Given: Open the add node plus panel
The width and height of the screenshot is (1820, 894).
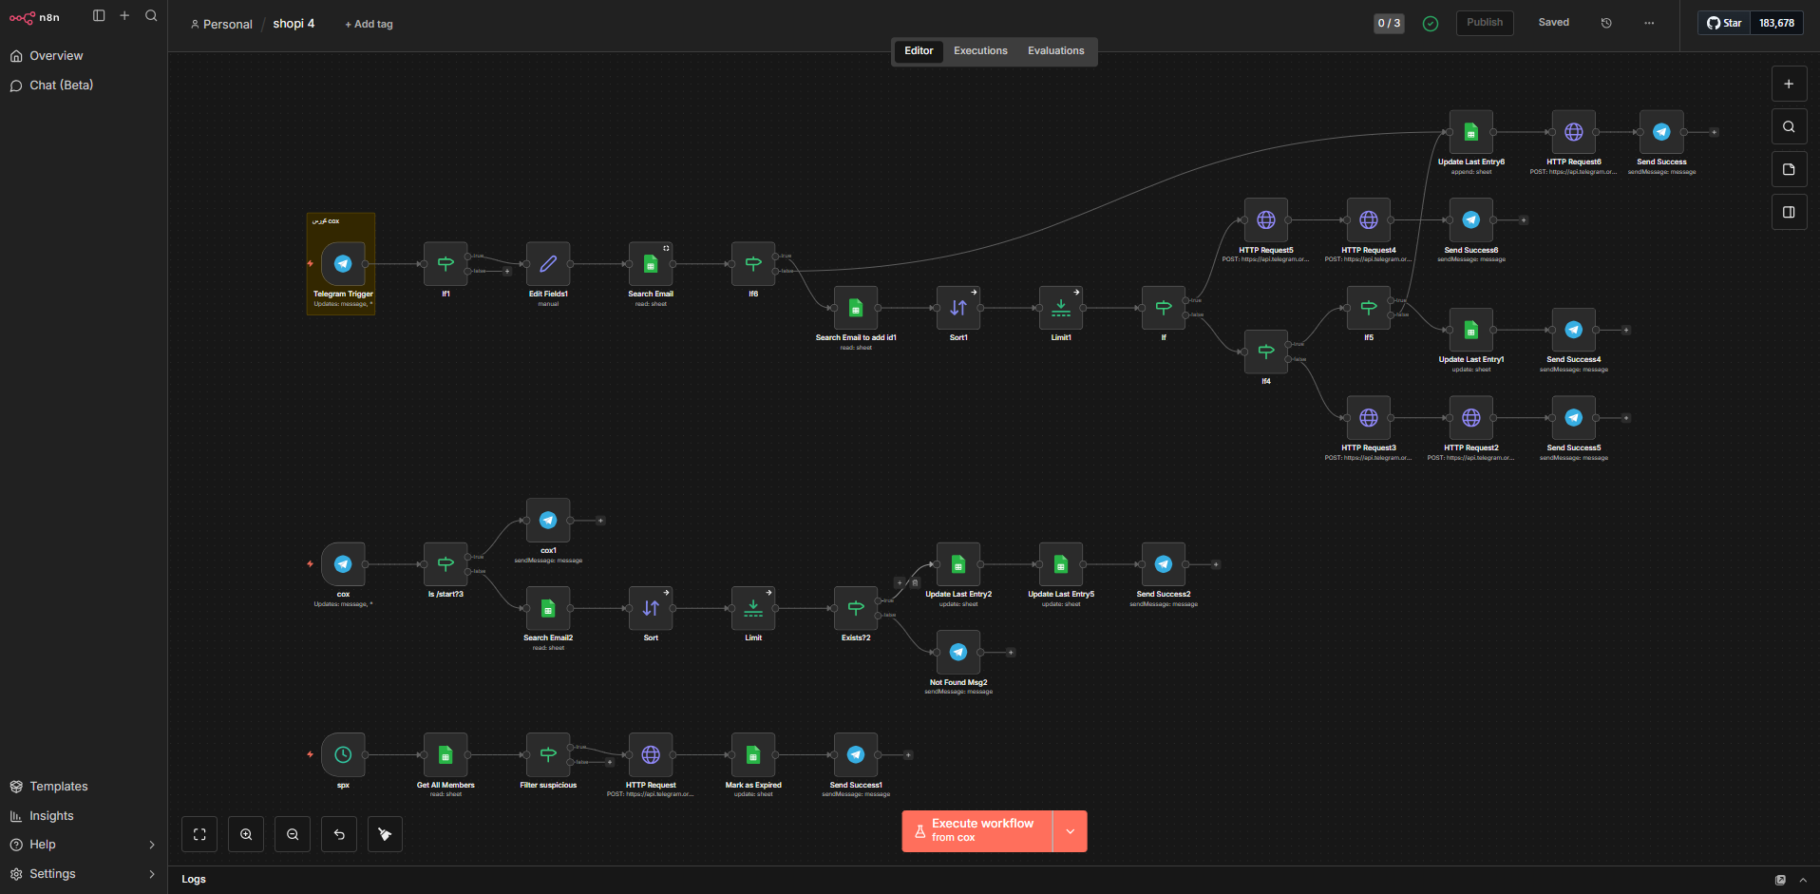Looking at the screenshot, I should [1789, 84].
